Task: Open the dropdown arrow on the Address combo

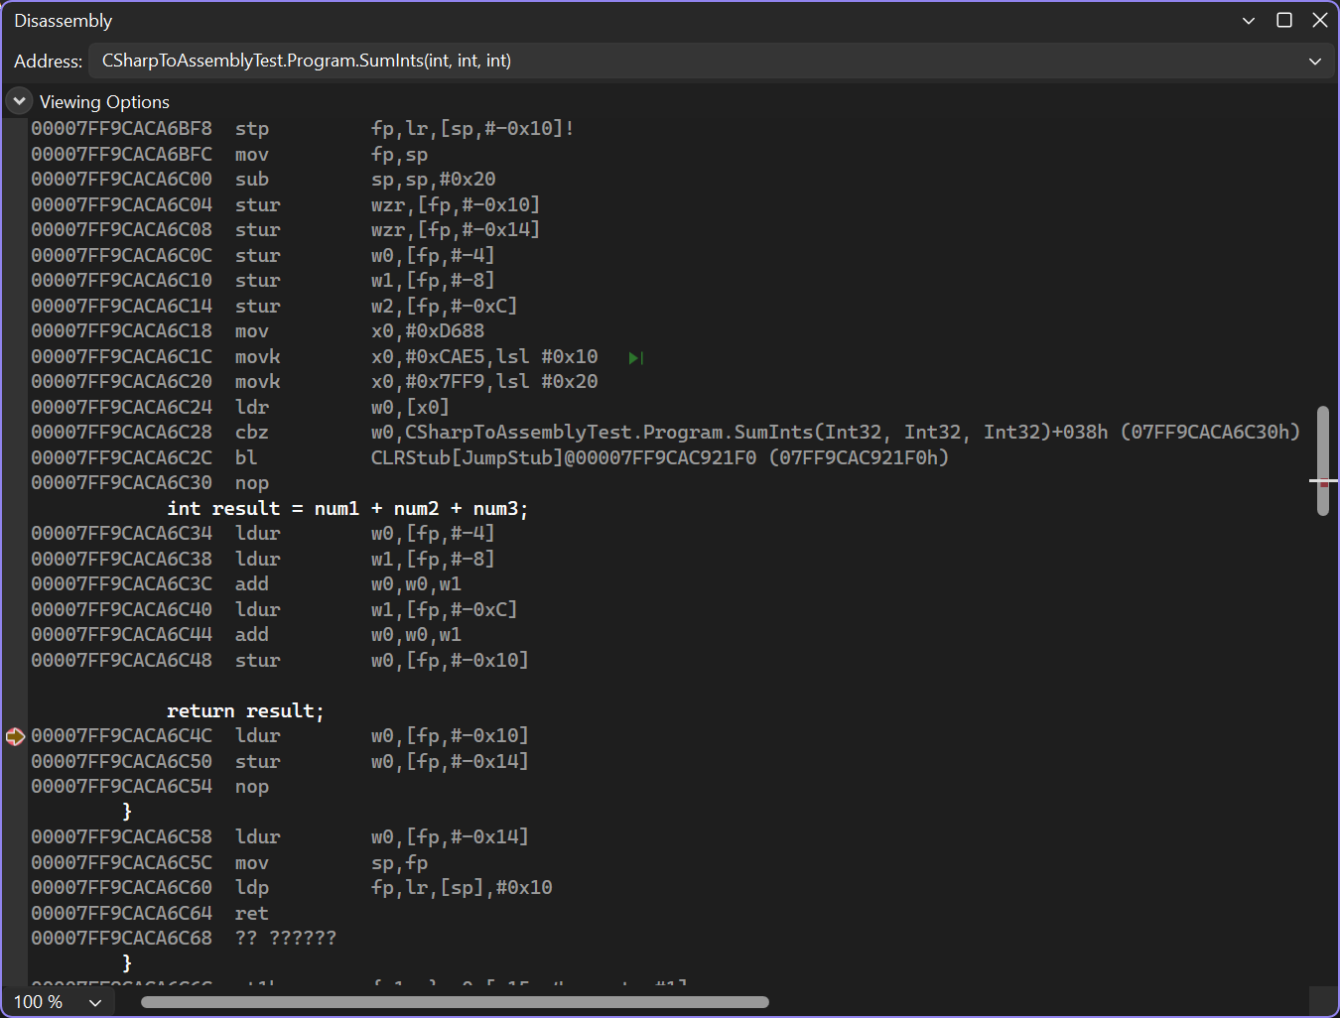Action: 1315,61
